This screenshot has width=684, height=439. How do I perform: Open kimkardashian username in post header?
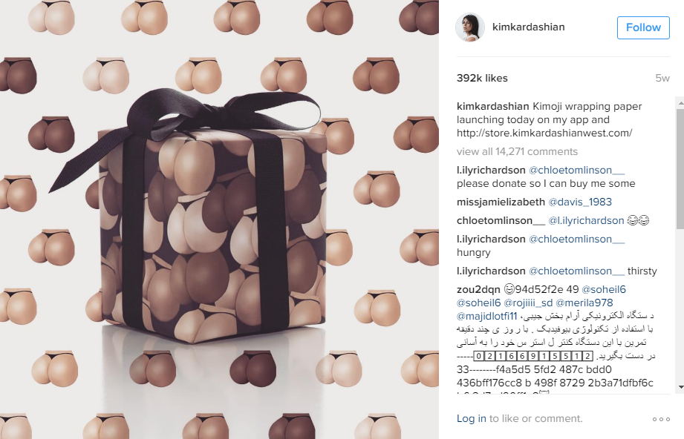[528, 27]
